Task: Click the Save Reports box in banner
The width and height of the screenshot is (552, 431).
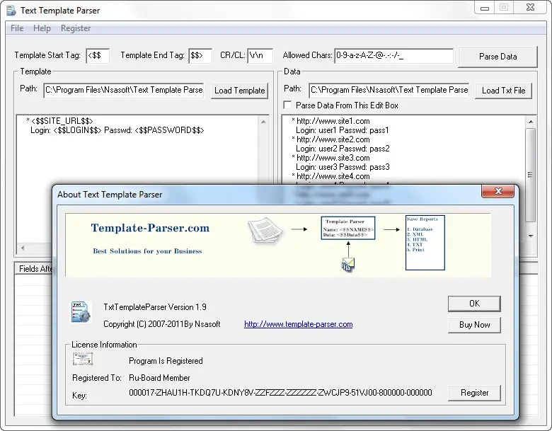Action: pos(425,243)
